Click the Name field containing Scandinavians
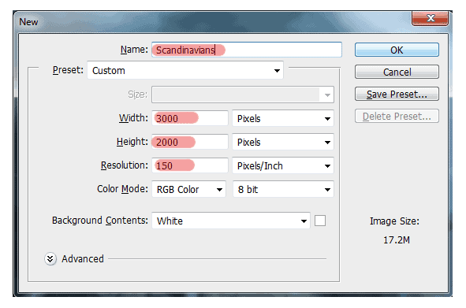 point(247,50)
